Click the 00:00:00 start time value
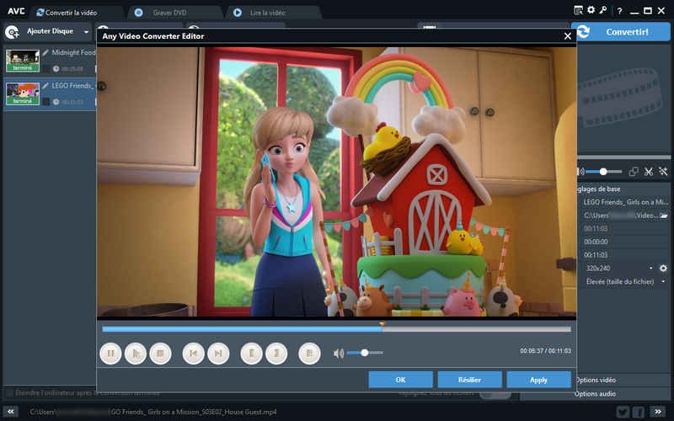This screenshot has width=674, height=421. 596,242
